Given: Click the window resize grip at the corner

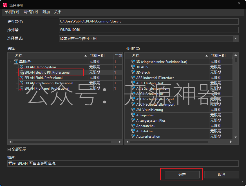Looking at the screenshot, I should point(242,182).
